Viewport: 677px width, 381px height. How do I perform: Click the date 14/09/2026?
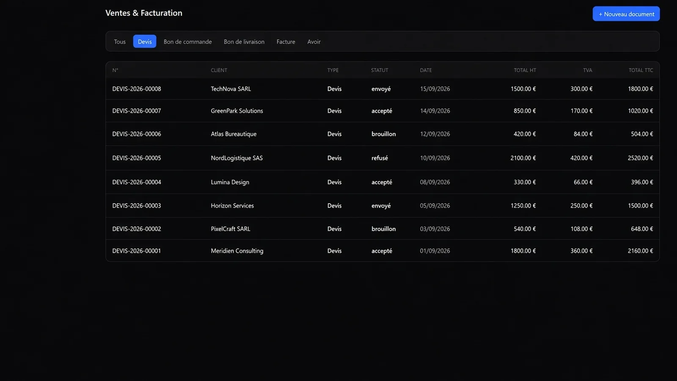click(435, 111)
